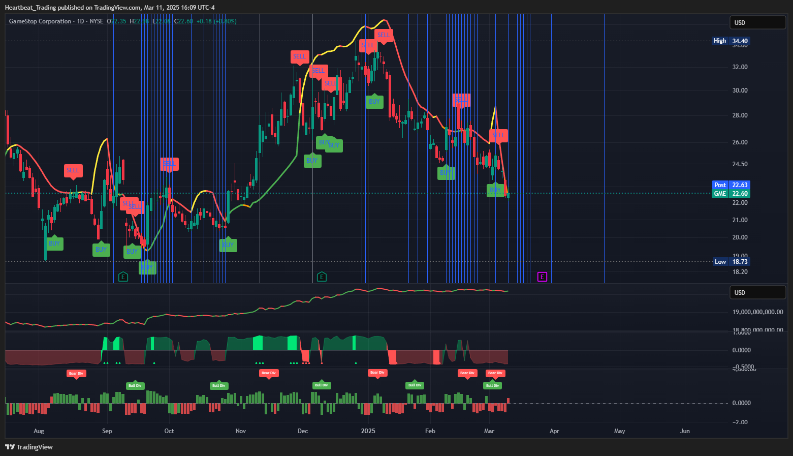Click the +0.18 (+0.80%) change value
Image resolution: width=793 pixels, height=456 pixels.
click(x=216, y=21)
